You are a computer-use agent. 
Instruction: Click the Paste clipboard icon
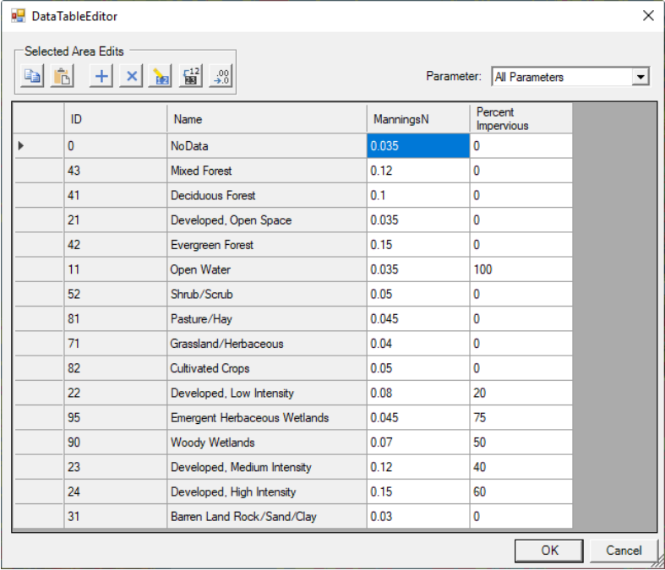[63, 77]
